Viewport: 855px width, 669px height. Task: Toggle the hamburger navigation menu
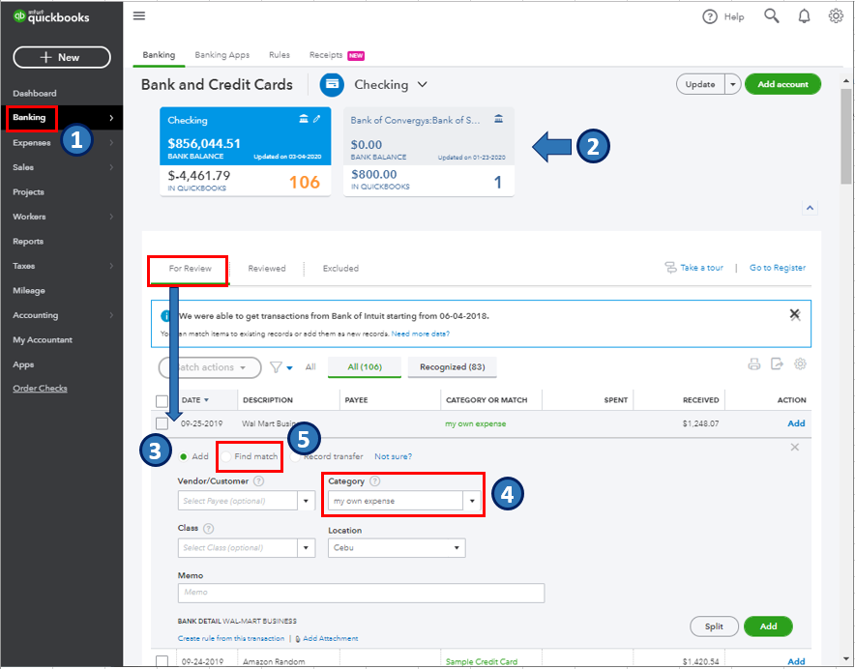point(139,15)
